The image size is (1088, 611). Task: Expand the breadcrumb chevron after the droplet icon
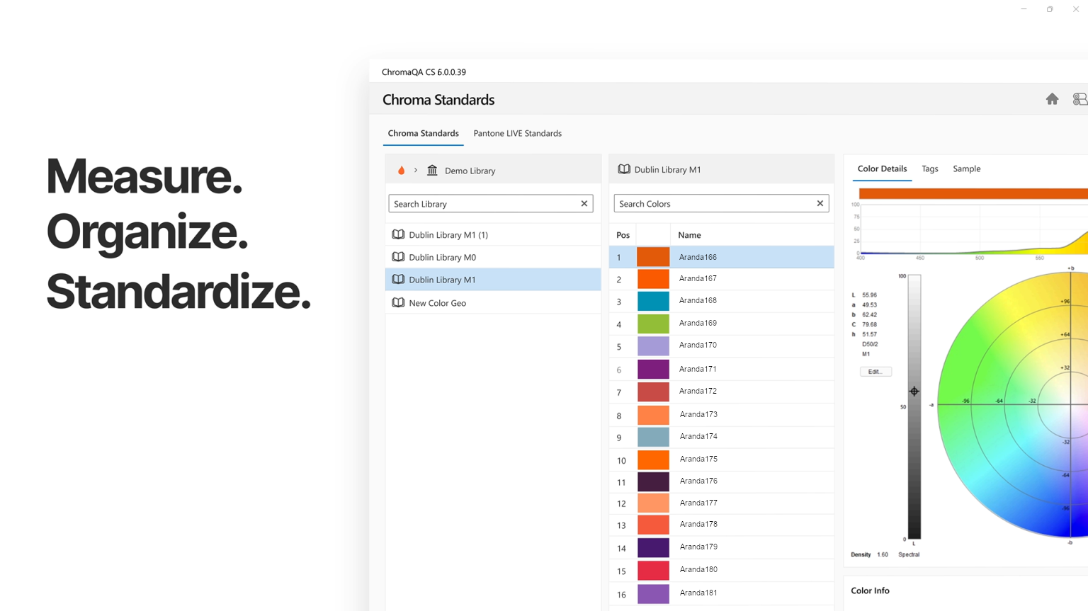416,170
